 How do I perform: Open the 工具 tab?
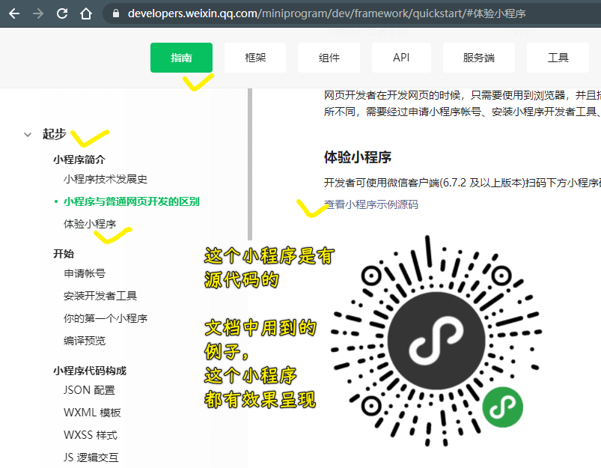558,58
